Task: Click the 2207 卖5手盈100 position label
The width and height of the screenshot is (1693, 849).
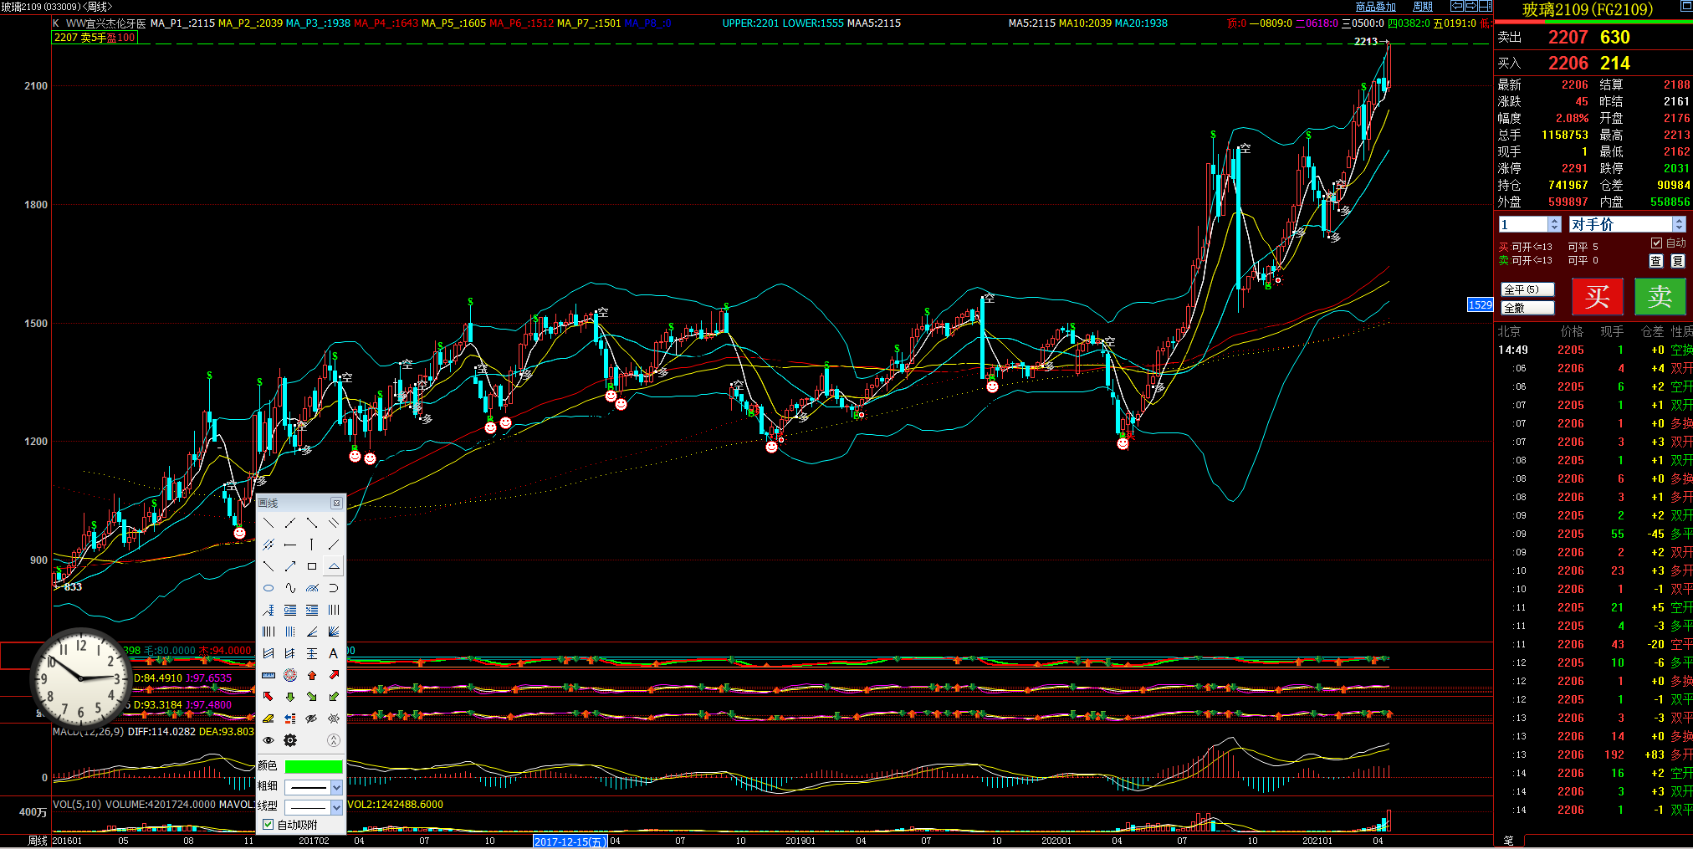Action: [95, 38]
